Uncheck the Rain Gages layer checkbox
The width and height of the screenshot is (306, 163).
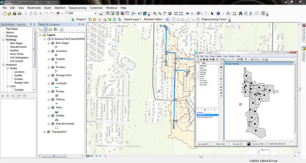click(x=53, y=43)
